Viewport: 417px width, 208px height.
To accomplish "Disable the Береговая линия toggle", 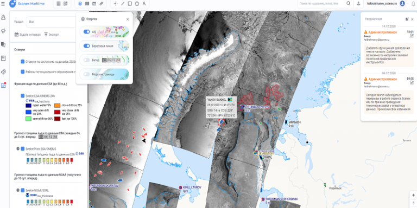I will pos(87,46).
